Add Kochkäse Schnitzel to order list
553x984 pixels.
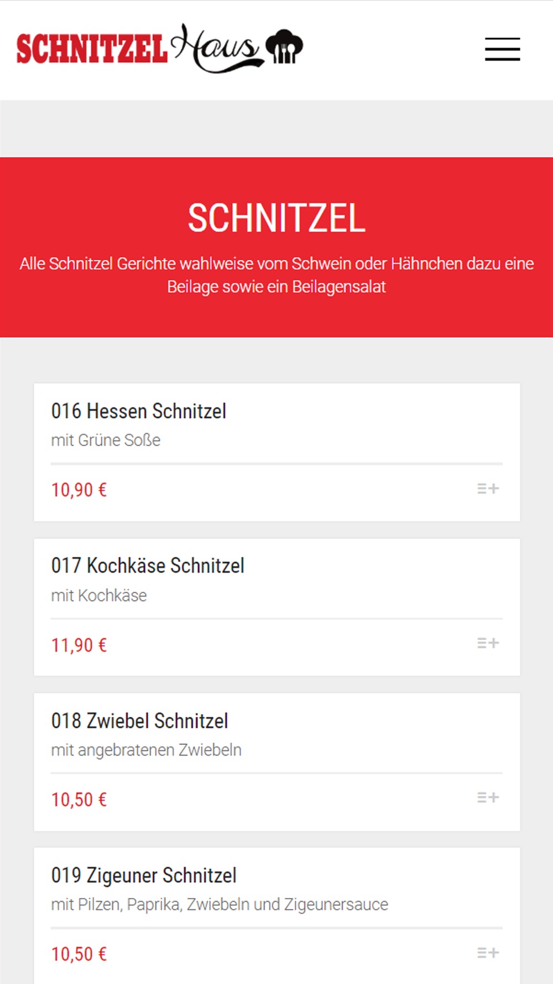tap(488, 643)
